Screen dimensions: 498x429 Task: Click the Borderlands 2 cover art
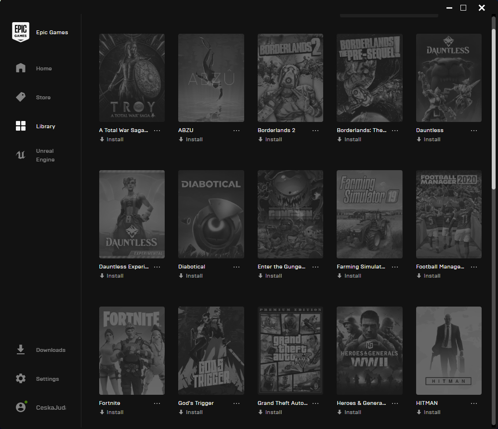(290, 78)
